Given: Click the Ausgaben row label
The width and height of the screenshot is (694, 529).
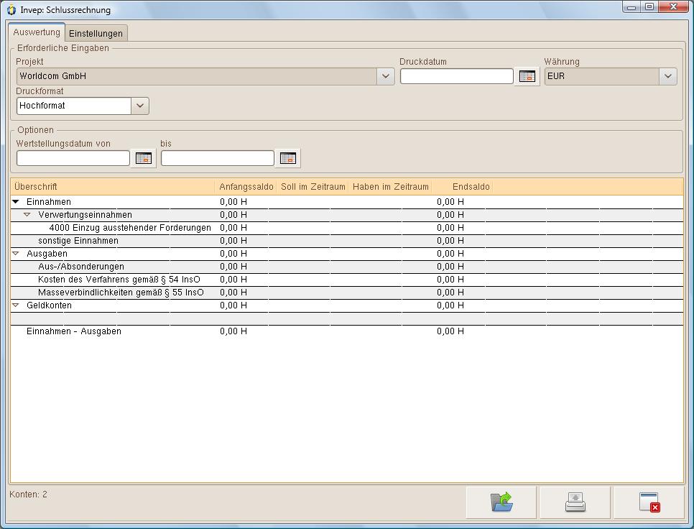Looking at the screenshot, I should coord(47,254).
